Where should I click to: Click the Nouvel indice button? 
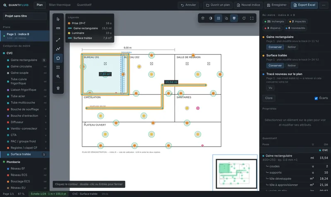(x=248, y=5)
